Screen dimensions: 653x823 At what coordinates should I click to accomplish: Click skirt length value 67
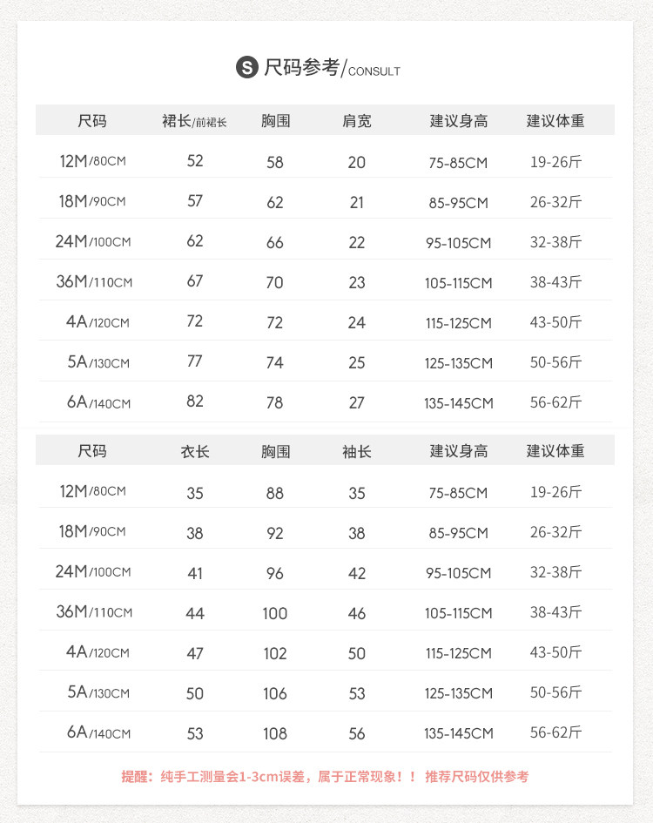[x=195, y=281]
